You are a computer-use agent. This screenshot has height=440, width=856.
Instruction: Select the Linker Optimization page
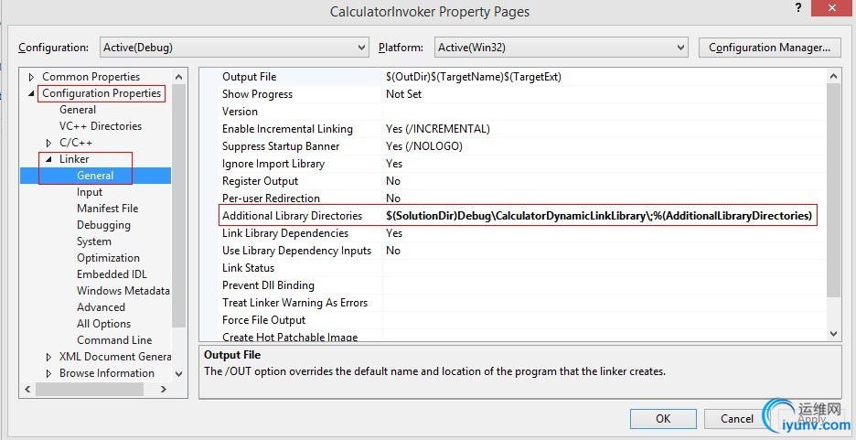pyautogui.click(x=108, y=258)
